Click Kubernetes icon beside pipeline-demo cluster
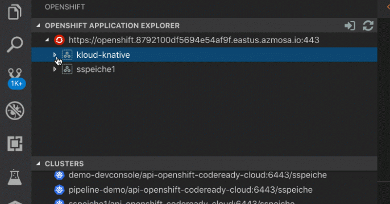This screenshot has width=390, height=204. tap(59, 190)
